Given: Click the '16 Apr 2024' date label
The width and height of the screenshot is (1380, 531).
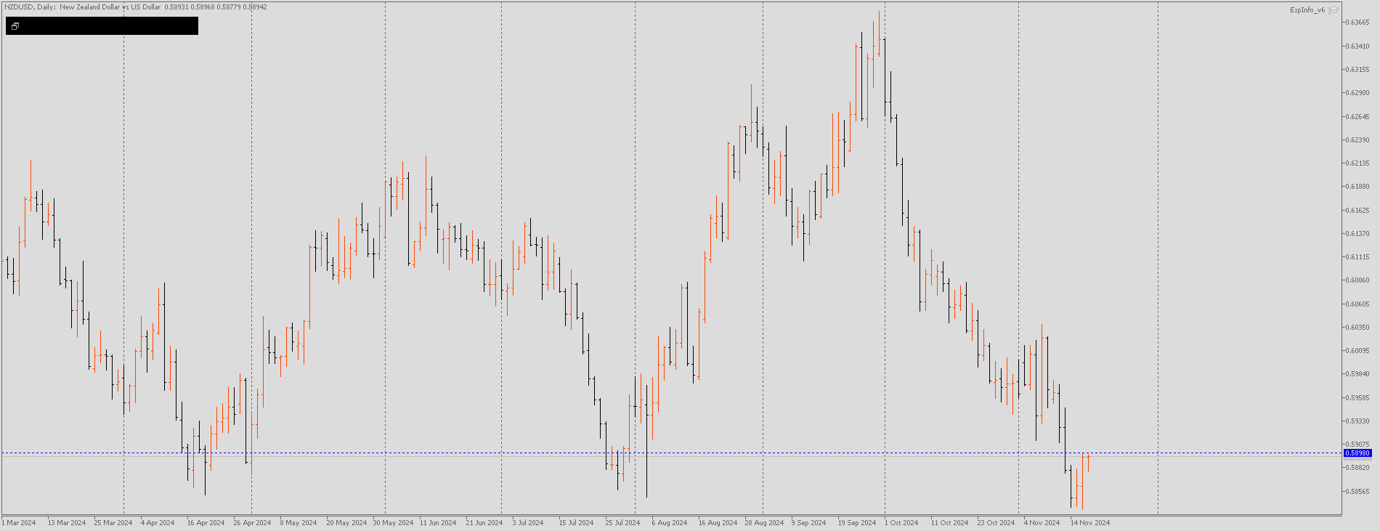Looking at the screenshot, I should 206,523.
